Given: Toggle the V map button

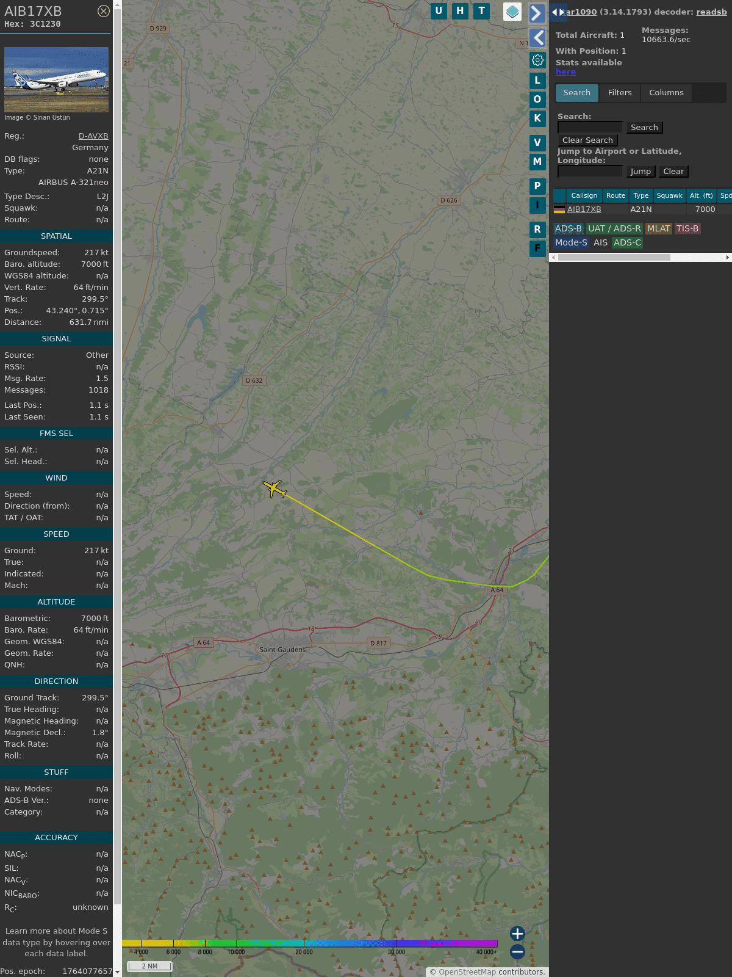Looking at the screenshot, I should point(537,143).
